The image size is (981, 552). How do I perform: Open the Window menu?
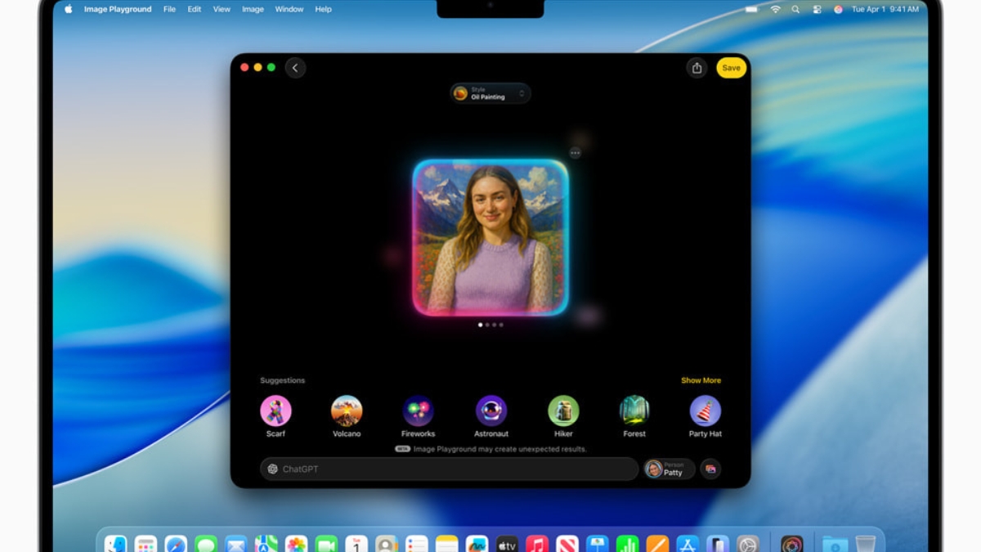[x=289, y=9]
